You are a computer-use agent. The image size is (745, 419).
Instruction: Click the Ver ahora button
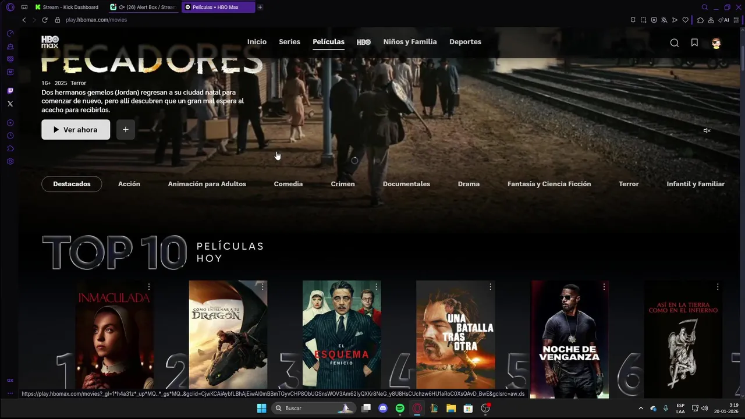click(x=76, y=130)
